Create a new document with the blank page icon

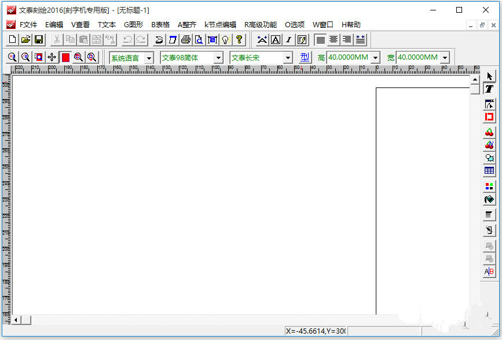[x=12, y=40]
